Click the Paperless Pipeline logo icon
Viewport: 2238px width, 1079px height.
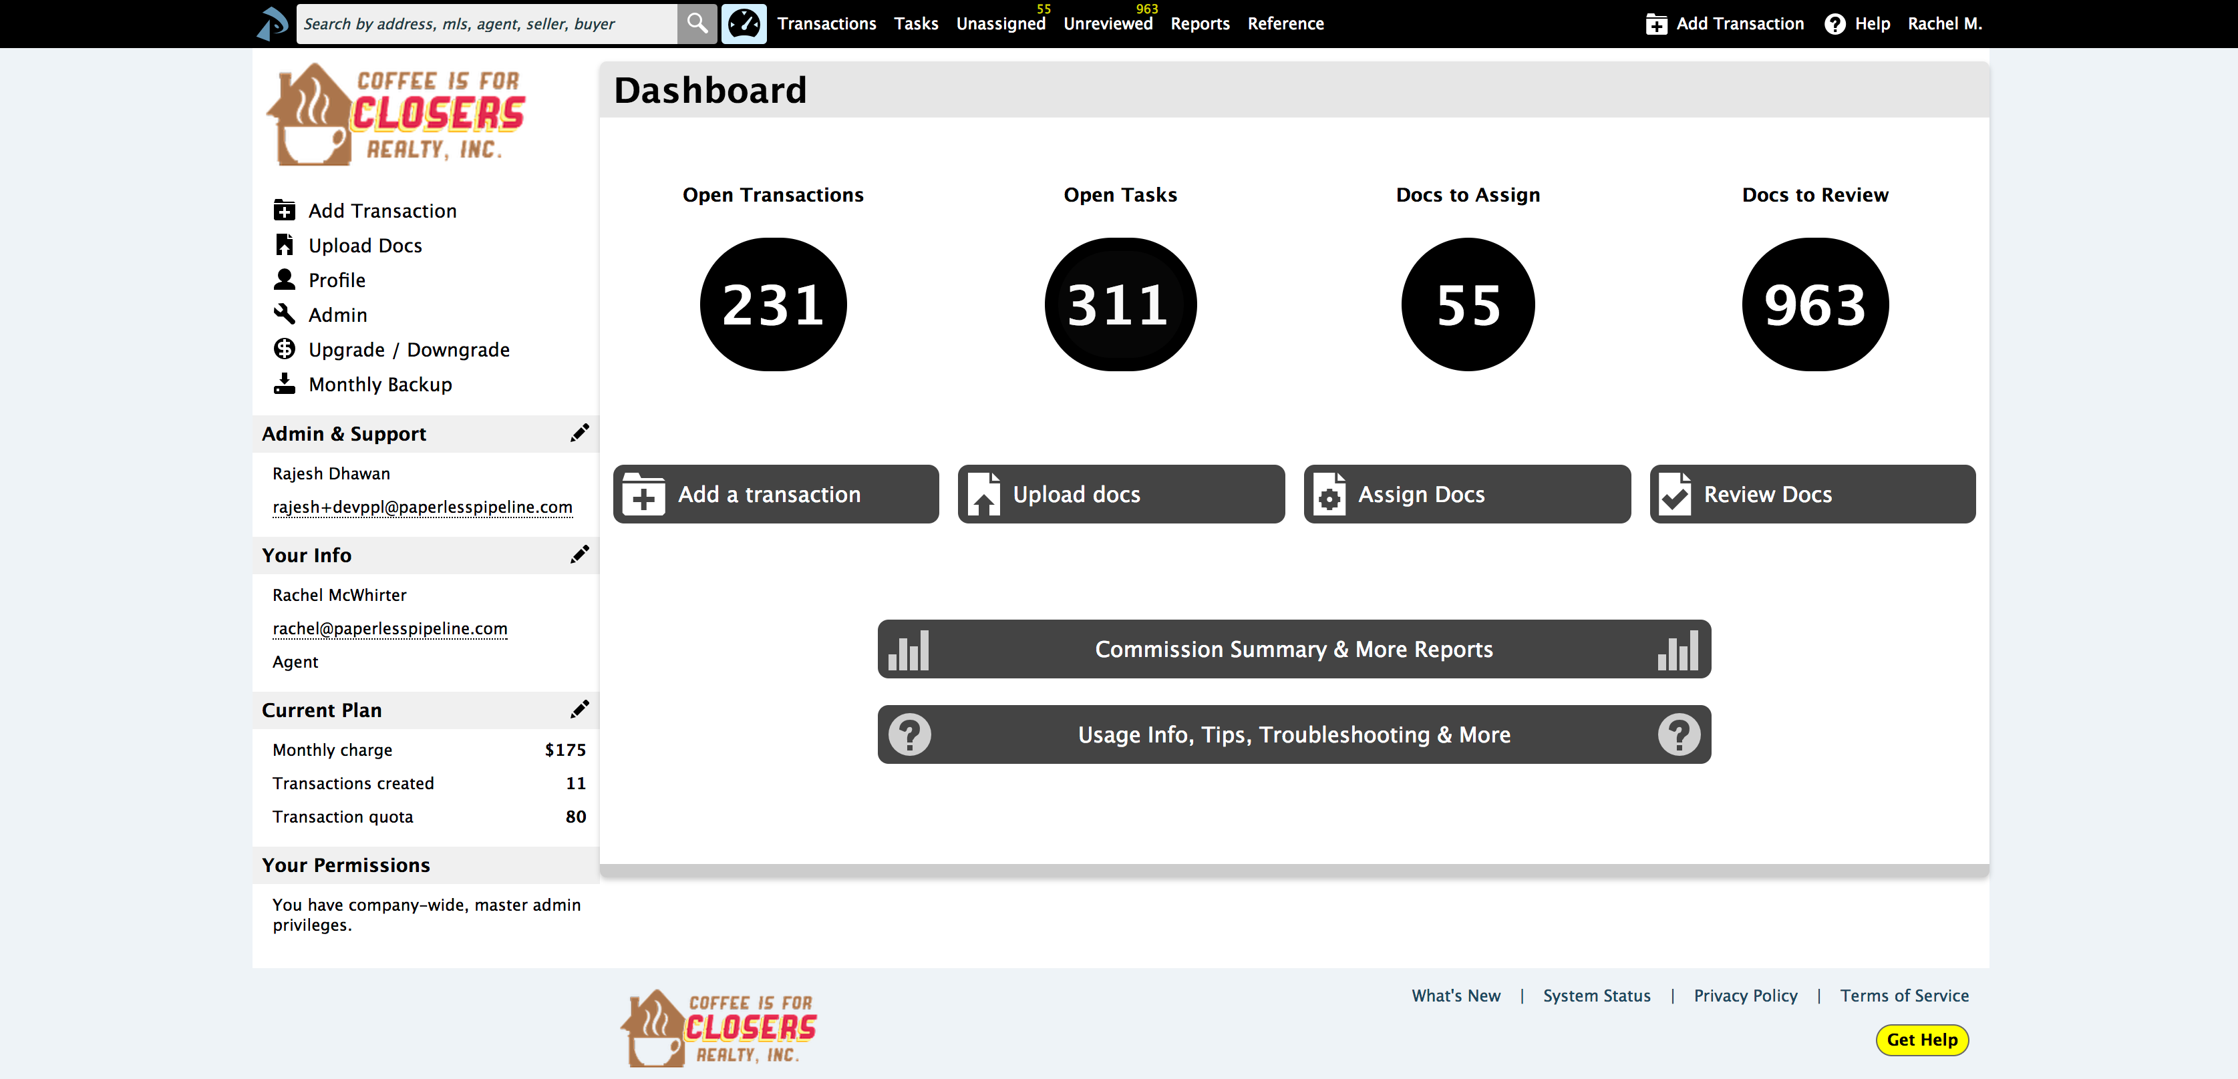coord(273,23)
